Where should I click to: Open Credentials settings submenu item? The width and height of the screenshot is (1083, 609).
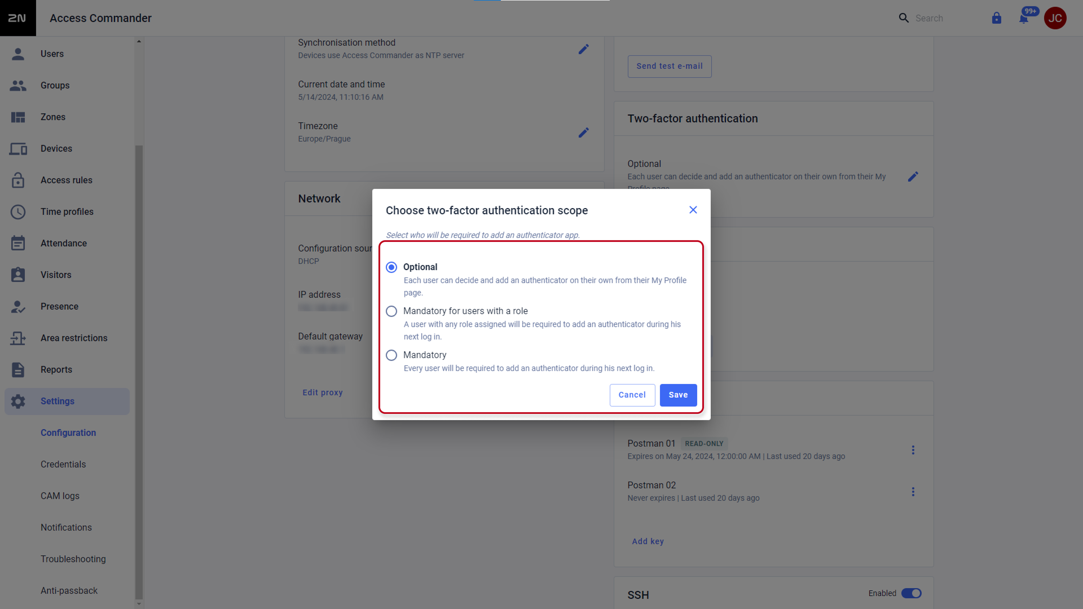(63, 464)
